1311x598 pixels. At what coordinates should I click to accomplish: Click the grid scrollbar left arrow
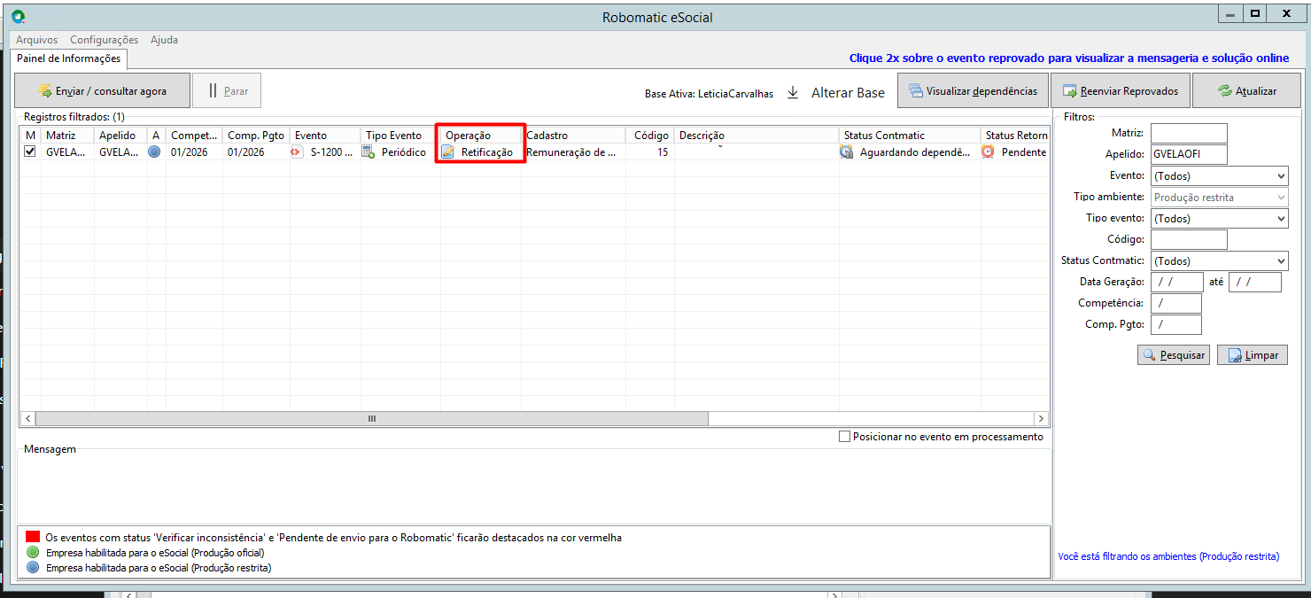[x=27, y=418]
